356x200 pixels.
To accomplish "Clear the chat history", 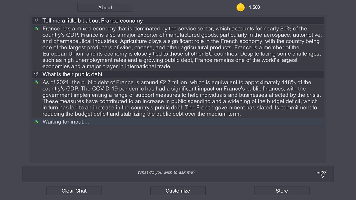I will click(74, 191).
